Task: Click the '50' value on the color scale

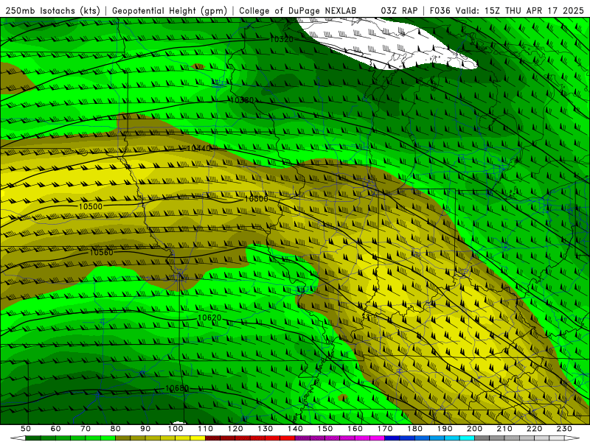Action: pyautogui.click(x=26, y=429)
